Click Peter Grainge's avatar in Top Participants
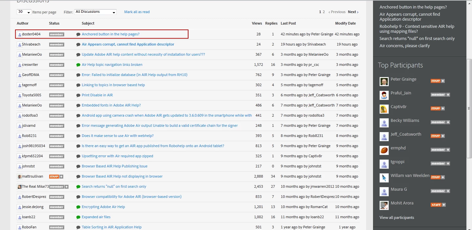 point(384,82)
